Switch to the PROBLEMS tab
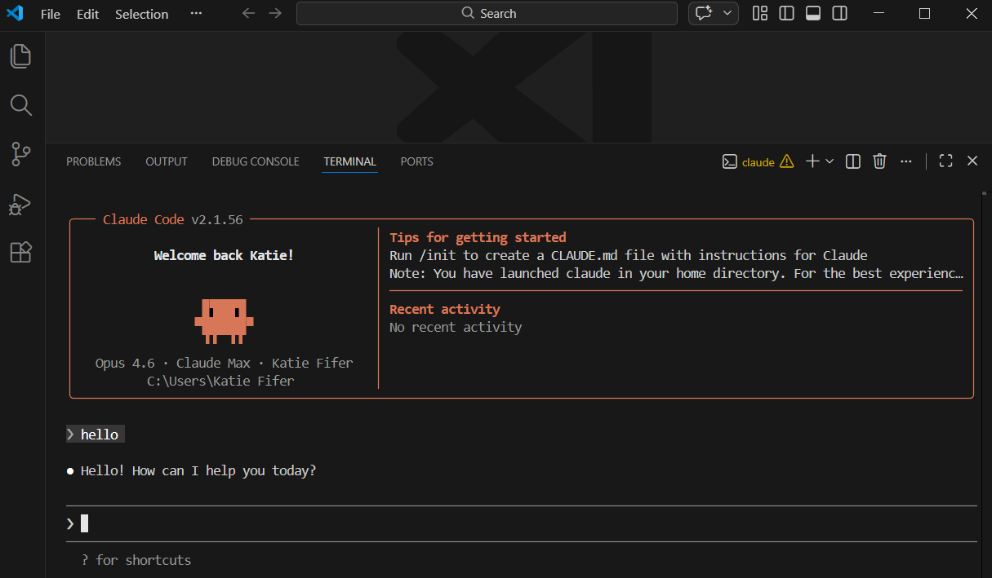 (x=93, y=161)
